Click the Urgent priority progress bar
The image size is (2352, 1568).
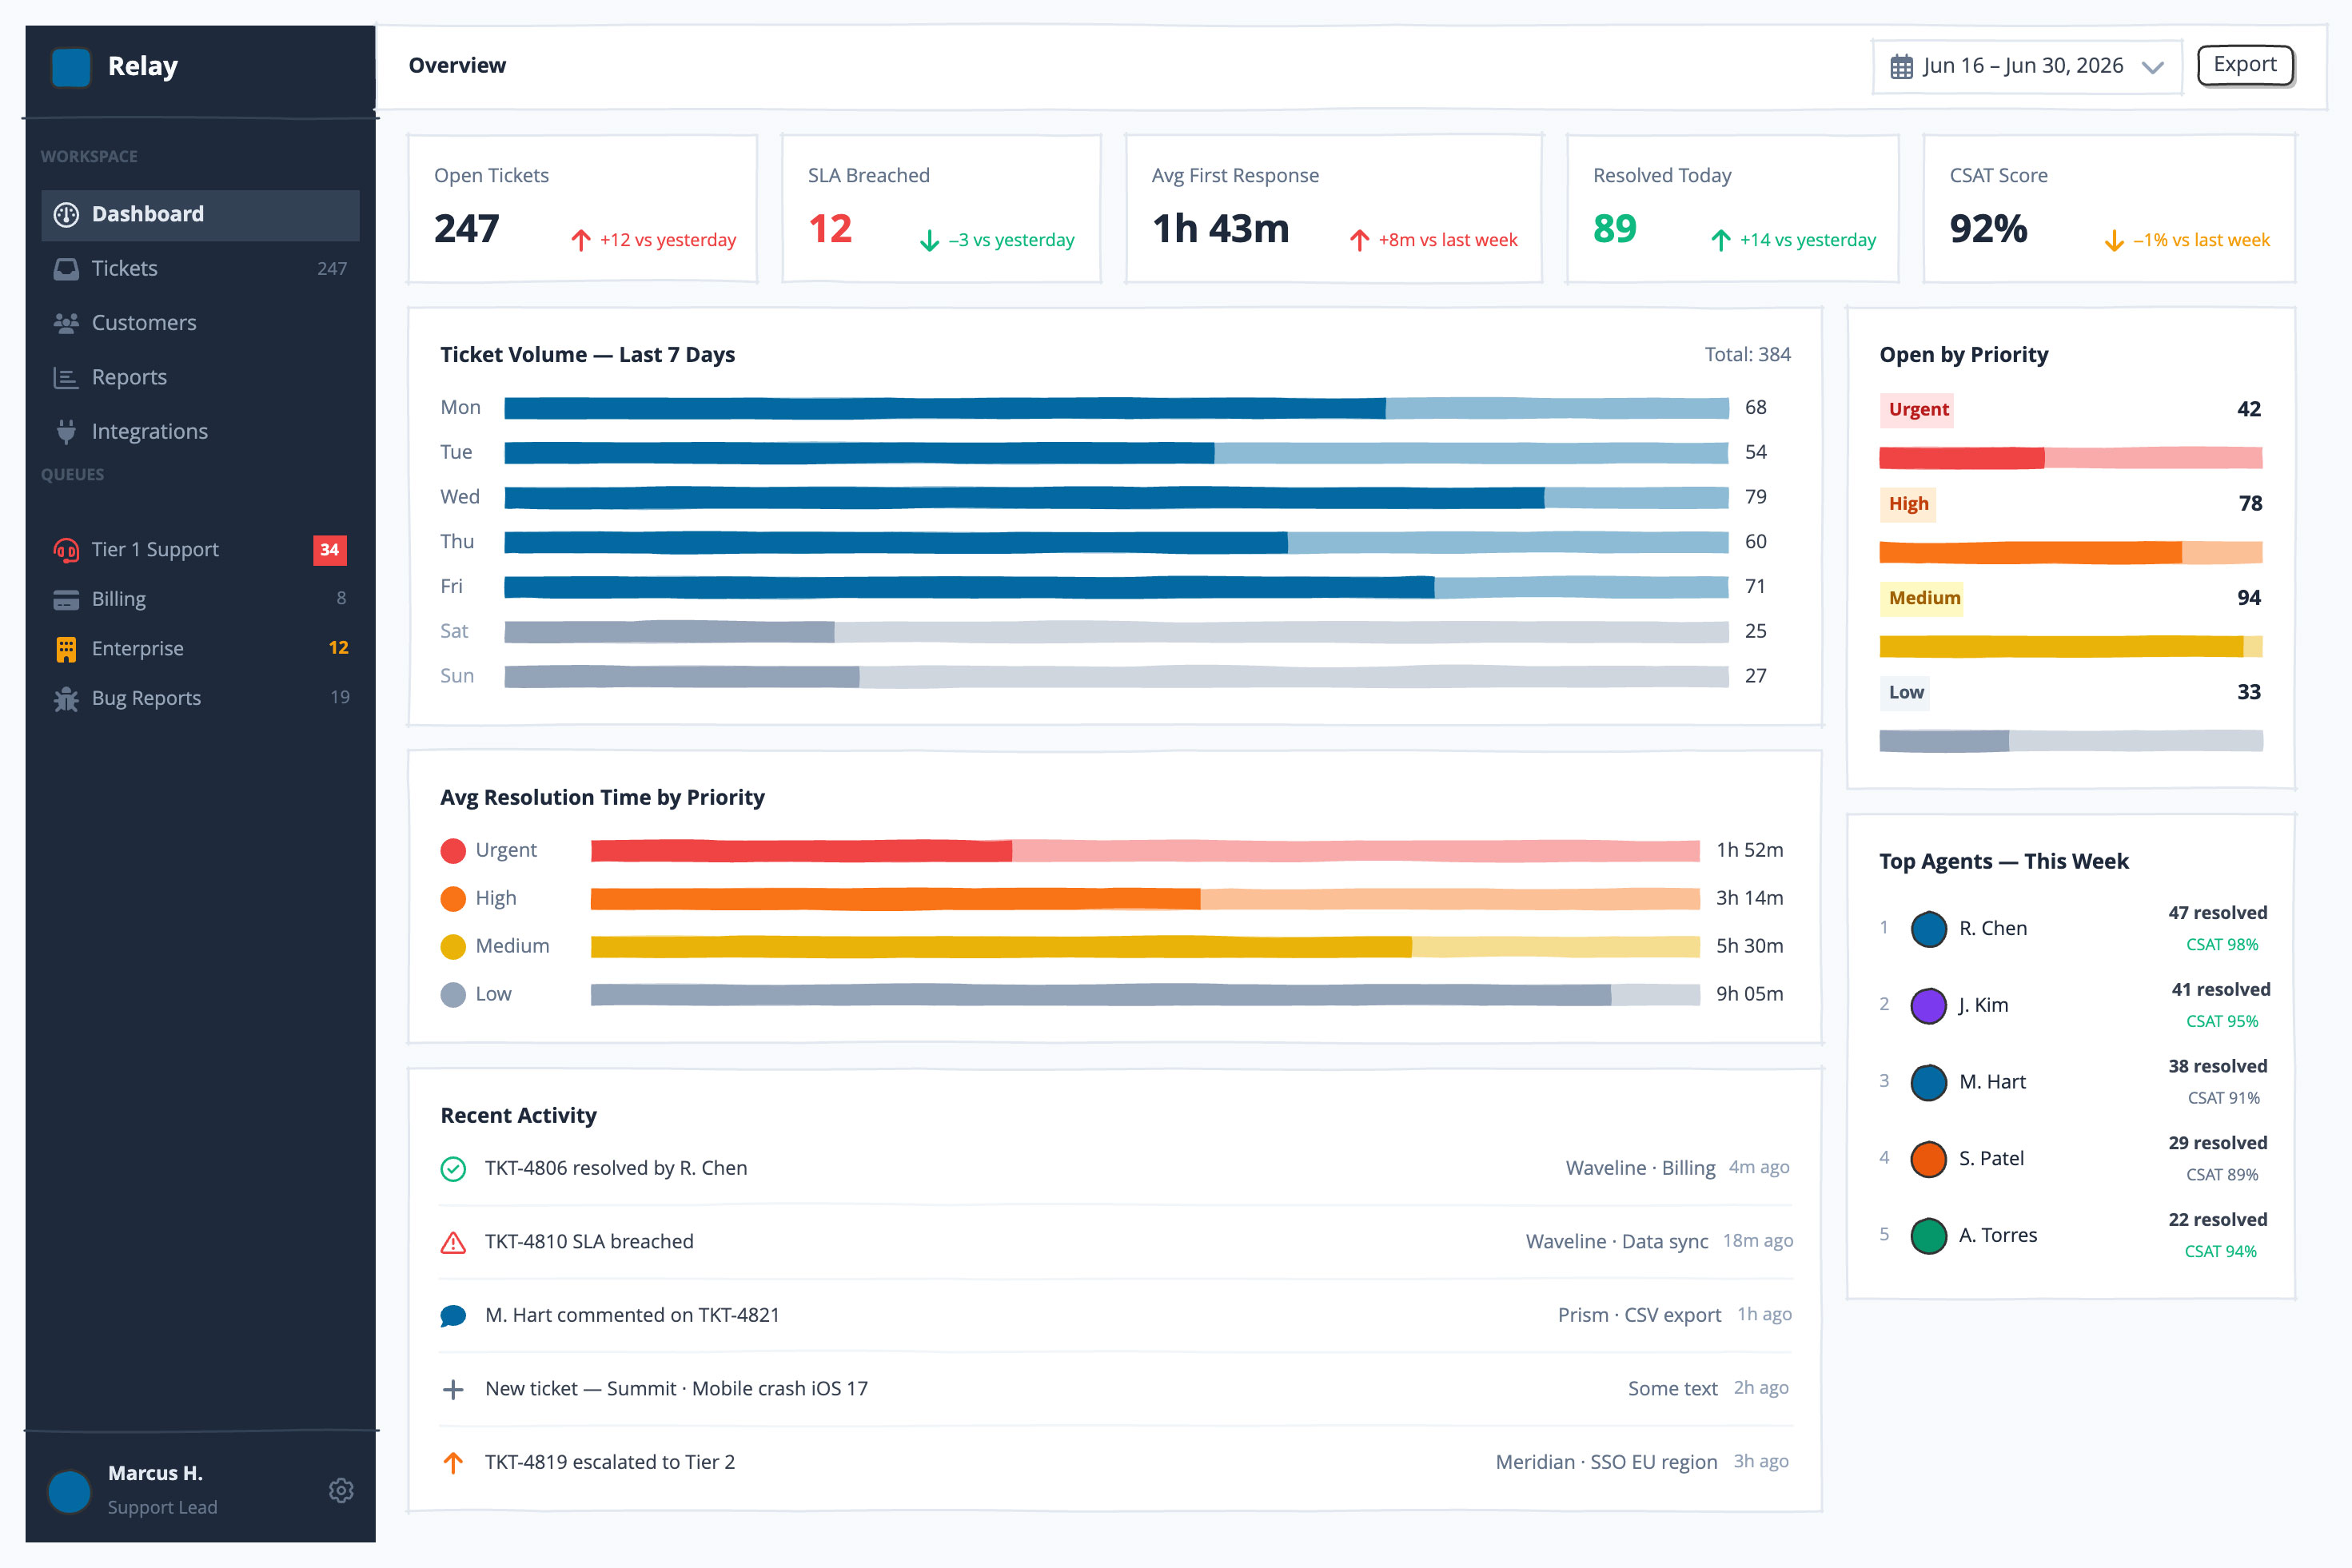pyautogui.click(x=2071, y=458)
